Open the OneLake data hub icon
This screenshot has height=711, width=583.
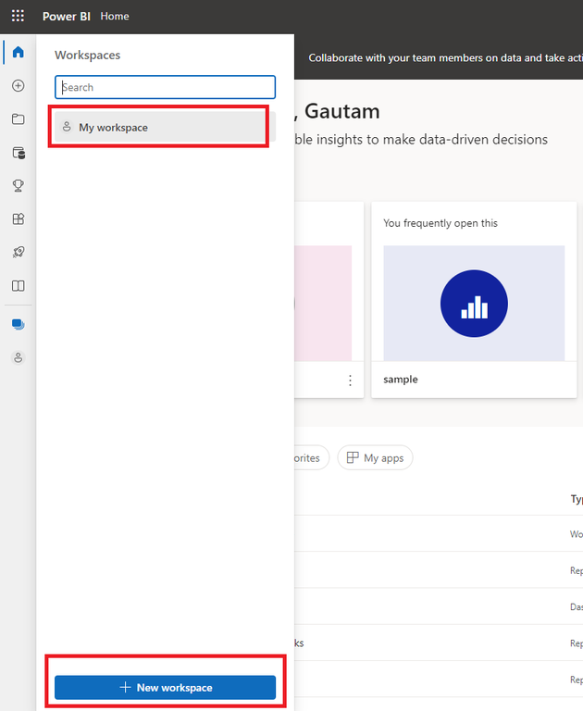[19, 153]
